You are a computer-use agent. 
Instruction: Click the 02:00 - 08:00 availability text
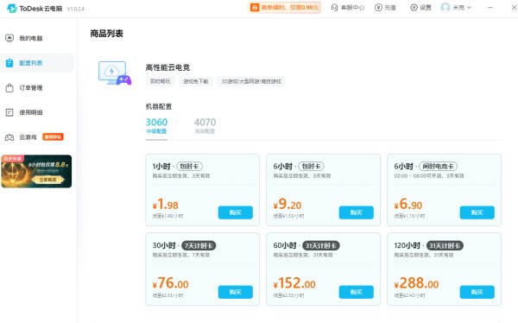pos(429,175)
